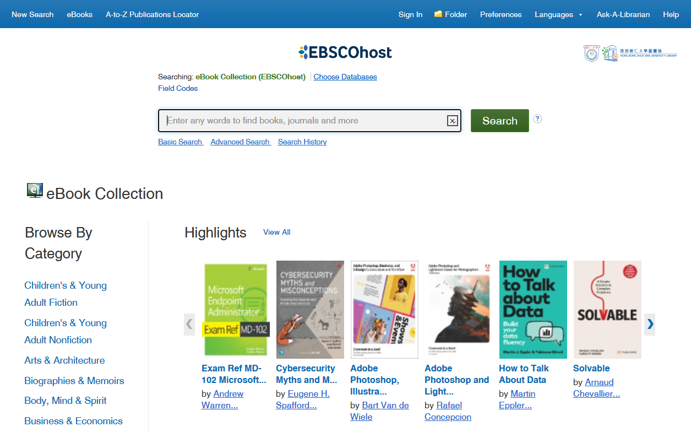The width and height of the screenshot is (691, 432).
Task: Click the Hong Kong Shue Yan University Library logo
Action: (630, 53)
